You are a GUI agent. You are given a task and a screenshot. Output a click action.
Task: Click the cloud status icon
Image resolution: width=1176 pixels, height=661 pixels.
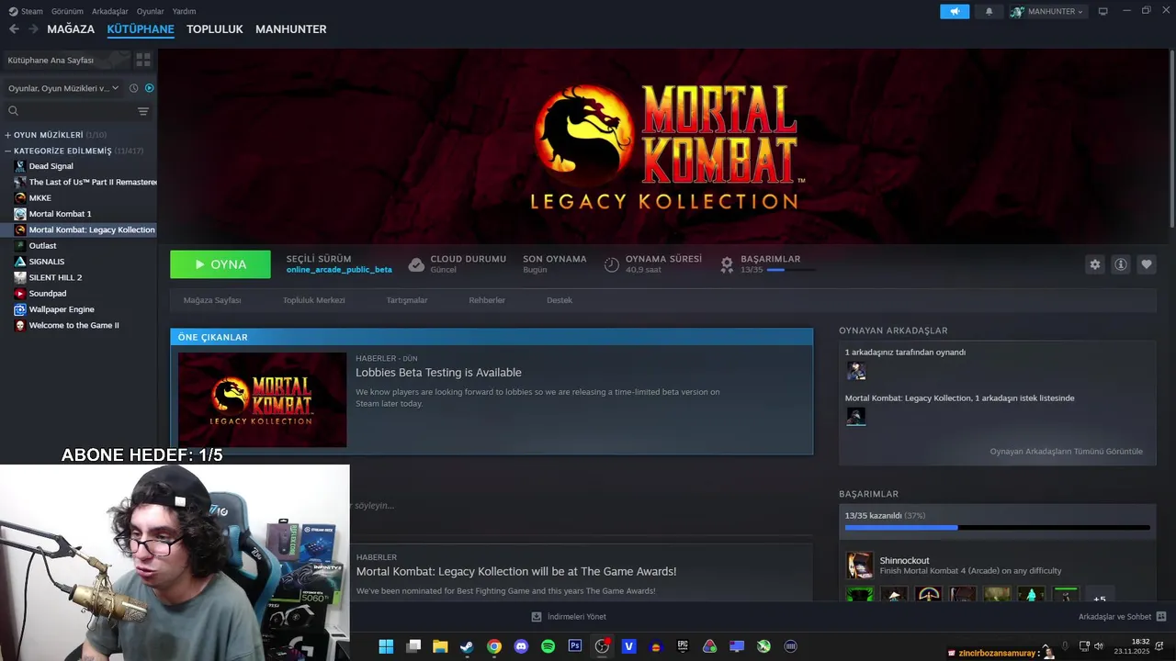click(416, 264)
